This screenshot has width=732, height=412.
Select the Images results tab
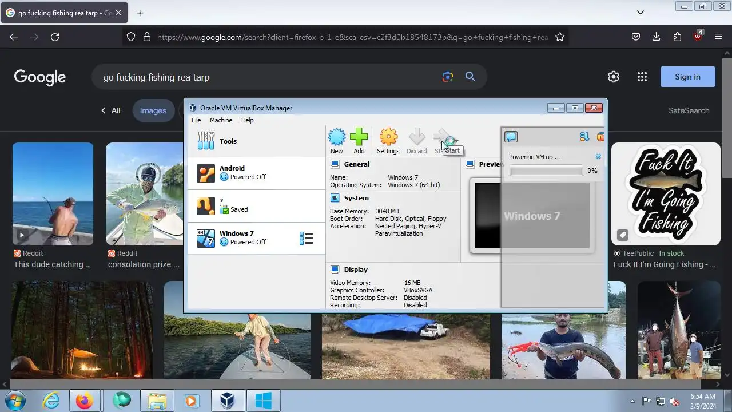[153, 110]
